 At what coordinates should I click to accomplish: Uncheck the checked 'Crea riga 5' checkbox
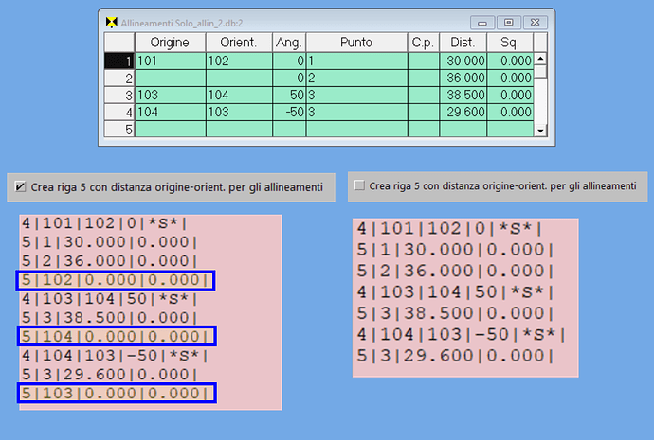click(x=20, y=186)
